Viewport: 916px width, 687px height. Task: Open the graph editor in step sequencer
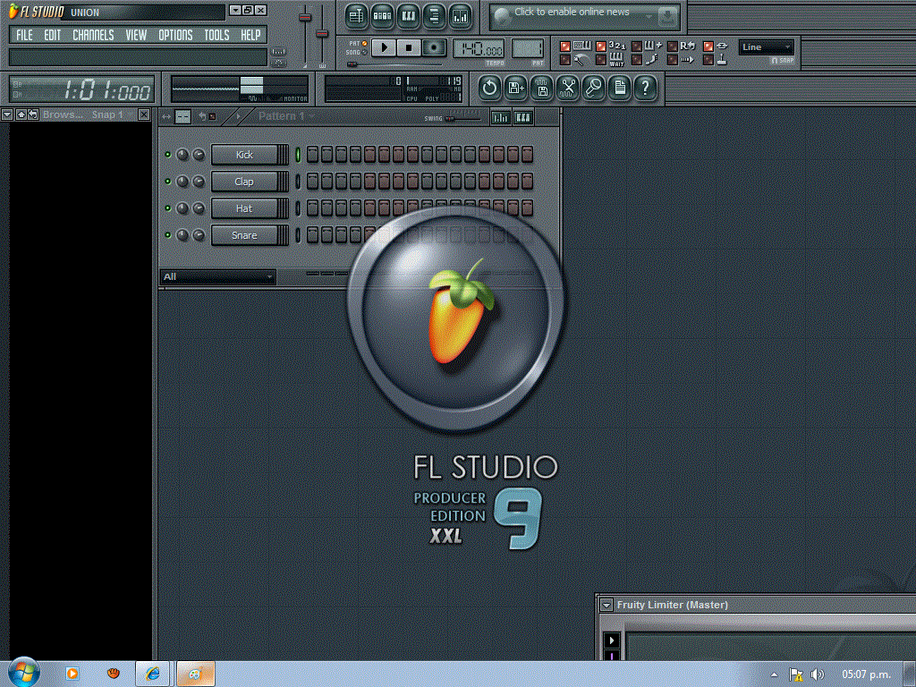point(501,117)
